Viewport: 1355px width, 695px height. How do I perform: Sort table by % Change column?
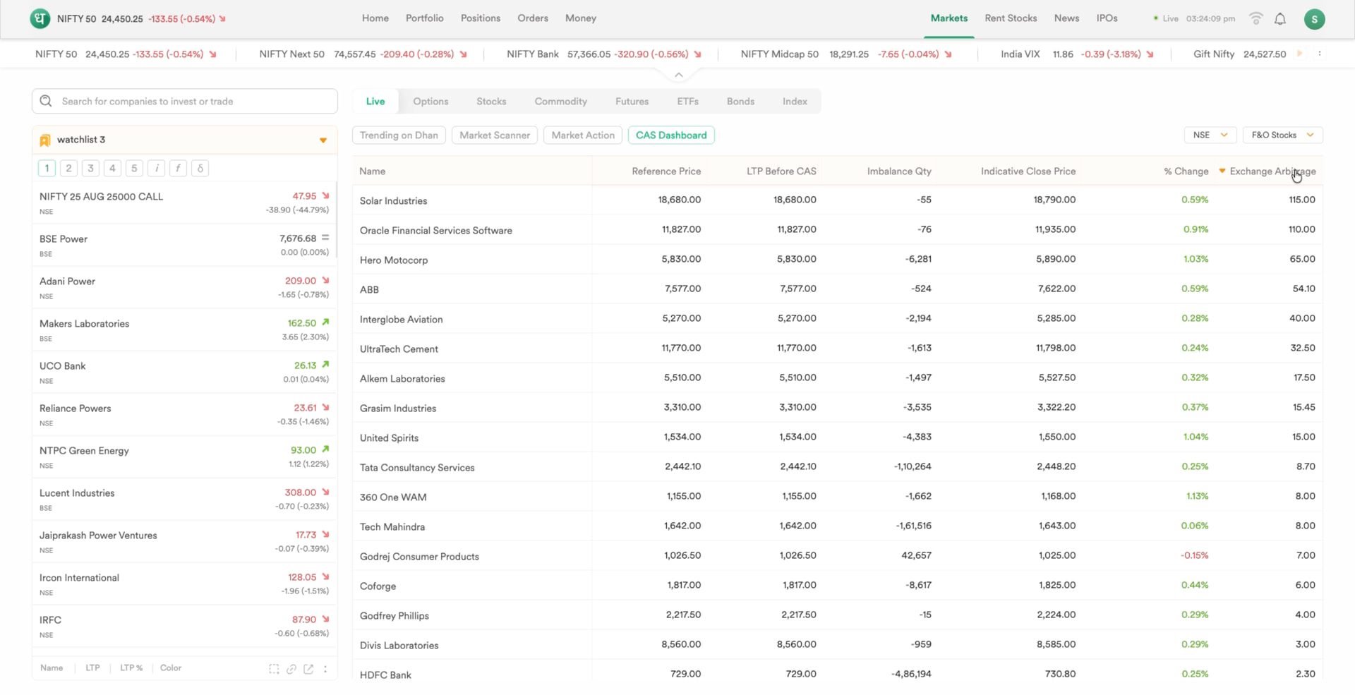click(x=1186, y=171)
